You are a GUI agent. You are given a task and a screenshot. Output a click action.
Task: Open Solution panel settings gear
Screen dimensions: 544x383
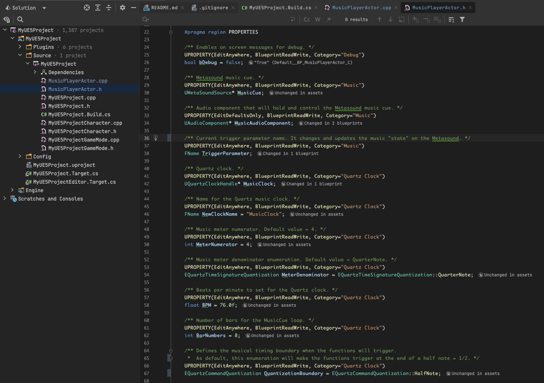point(122,8)
